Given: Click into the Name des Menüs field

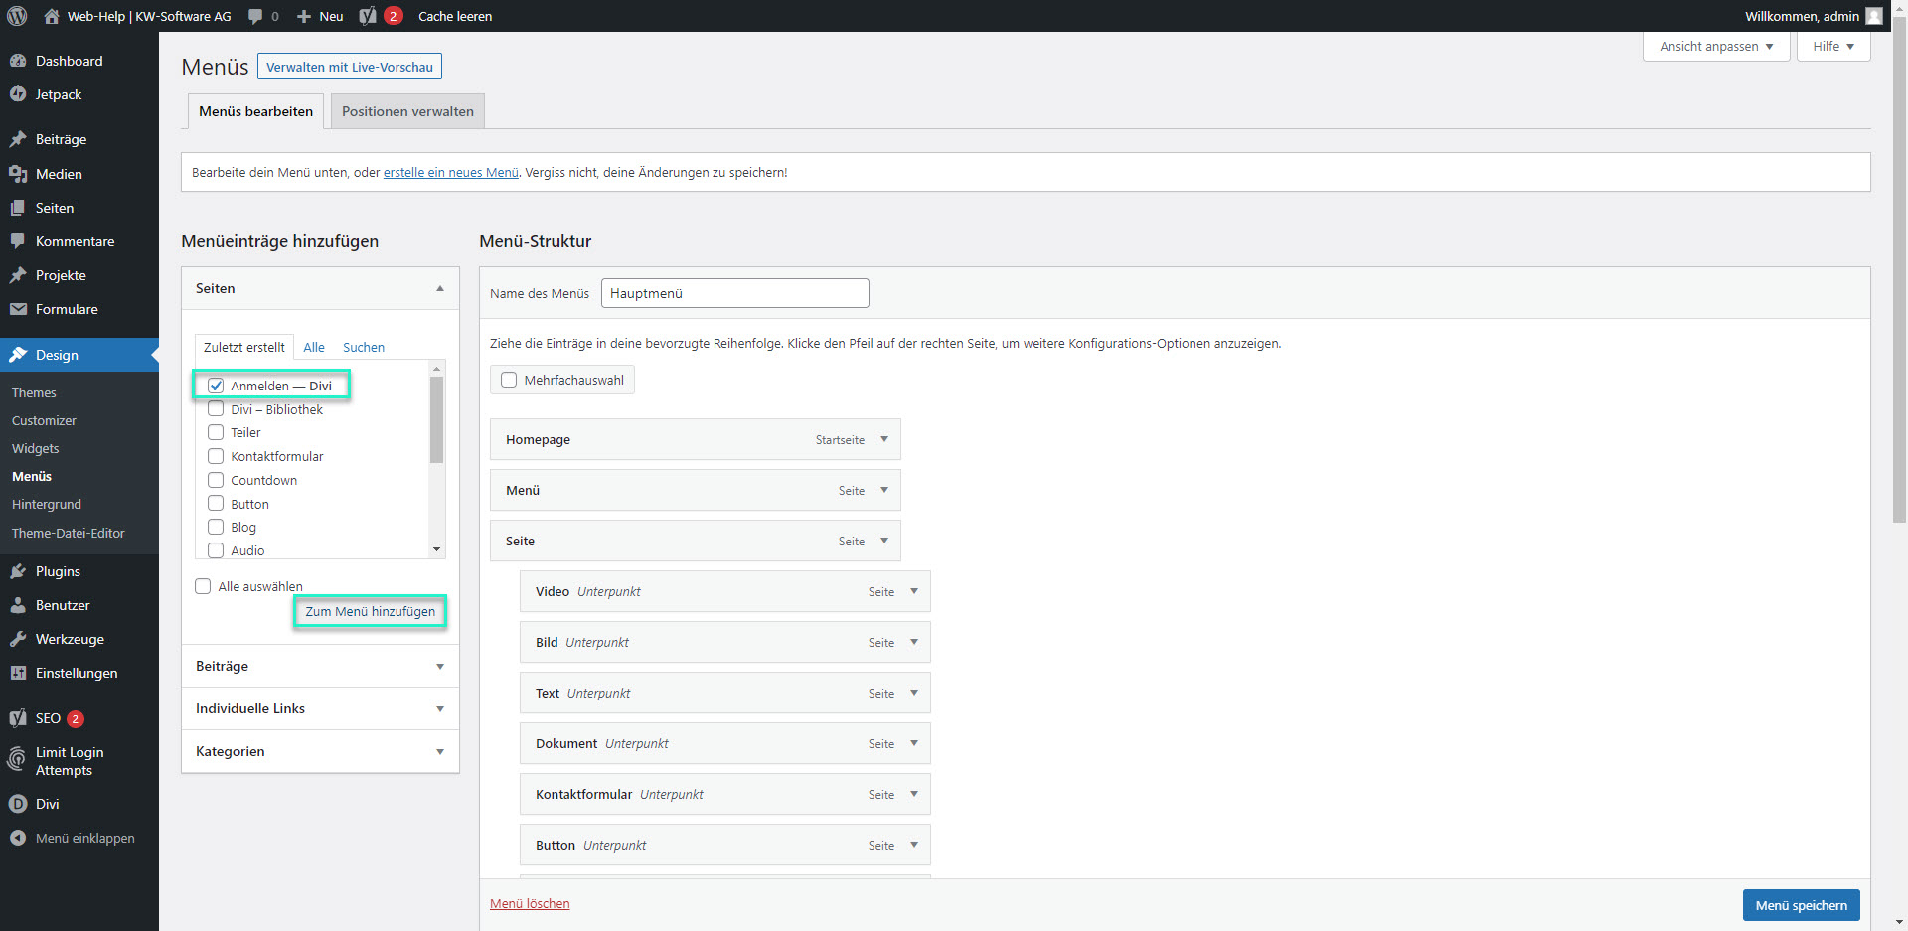Looking at the screenshot, I should coord(734,293).
